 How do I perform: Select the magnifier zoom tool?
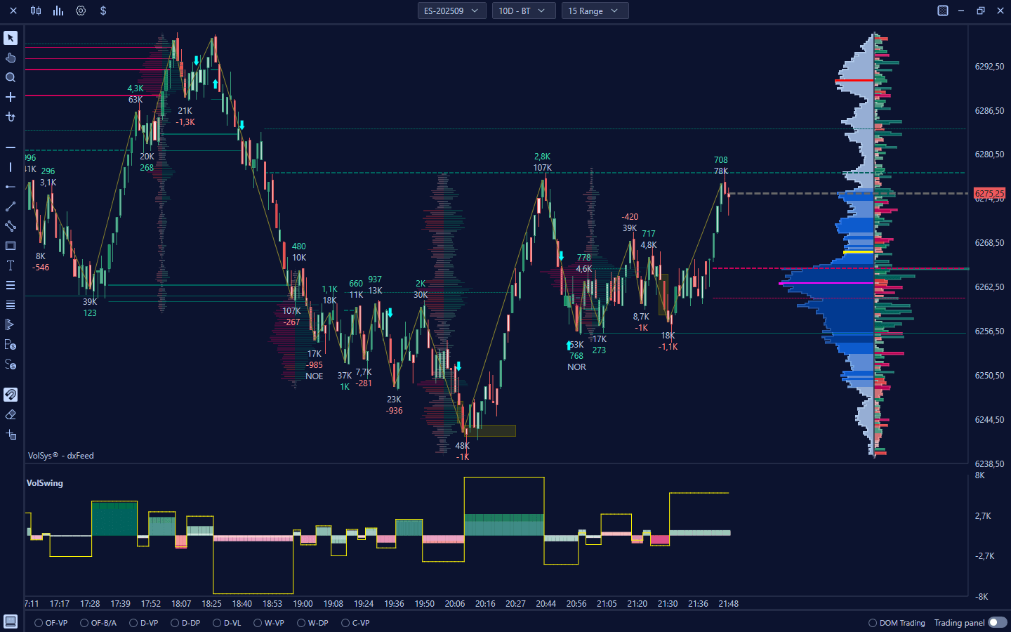[x=11, y=77]
